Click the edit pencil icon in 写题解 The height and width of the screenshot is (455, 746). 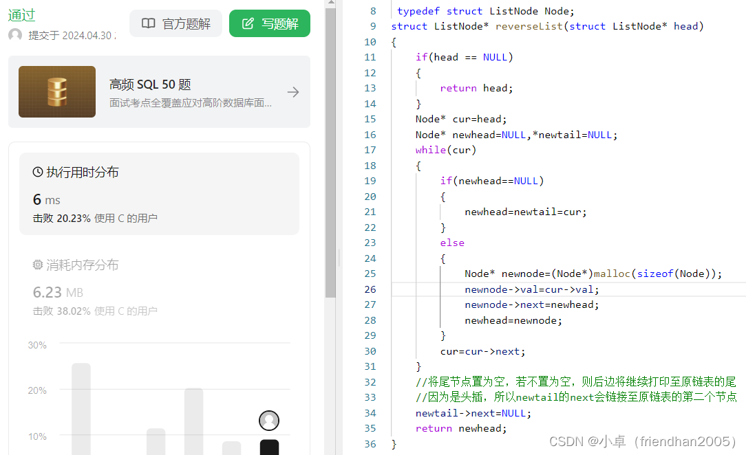[x=248, y=23]
